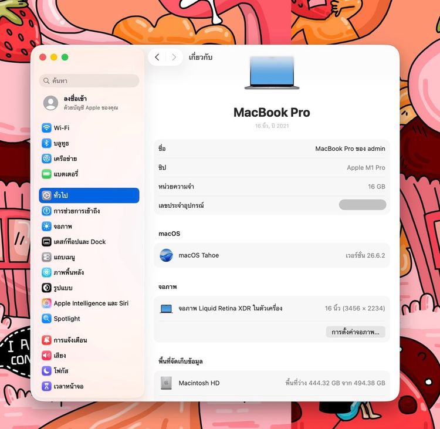Select the โฟกัส sidebar label
440x429 pixels.
pyautogui.click(x=61, y=371)
